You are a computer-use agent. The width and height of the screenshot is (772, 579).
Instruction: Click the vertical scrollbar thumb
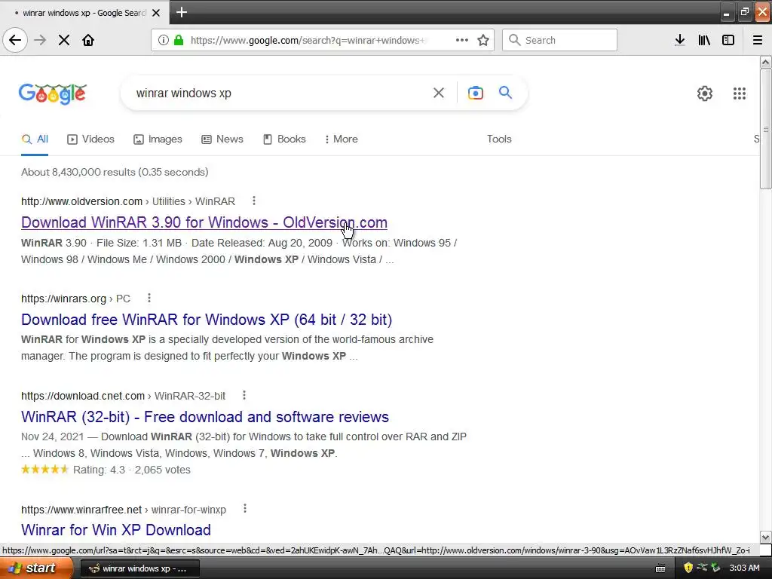point(766,129)
